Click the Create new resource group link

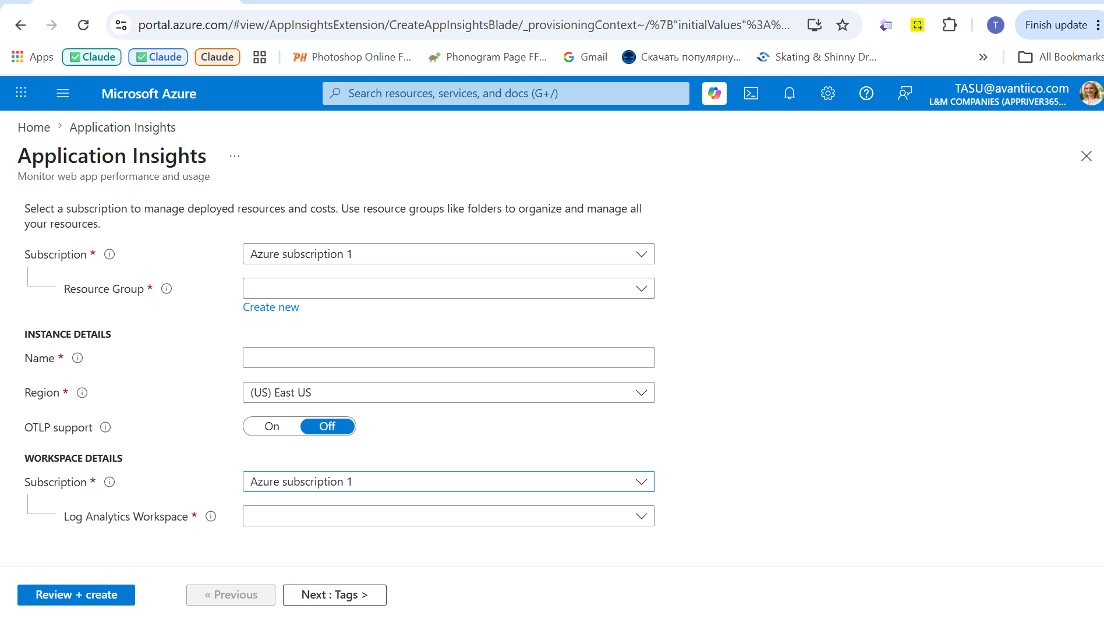click(x=271, y=307)
